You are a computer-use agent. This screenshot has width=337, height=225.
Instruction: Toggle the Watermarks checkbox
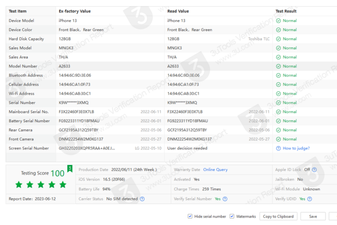[232, 216]
